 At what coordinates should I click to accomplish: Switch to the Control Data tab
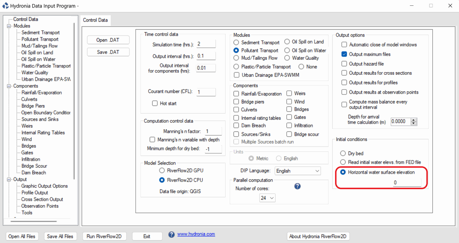coord(95,20)
